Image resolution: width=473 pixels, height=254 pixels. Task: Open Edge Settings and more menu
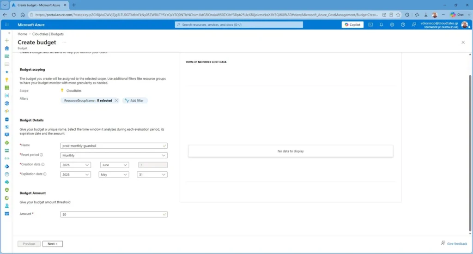pyautogui.click(x=443, y=15)
